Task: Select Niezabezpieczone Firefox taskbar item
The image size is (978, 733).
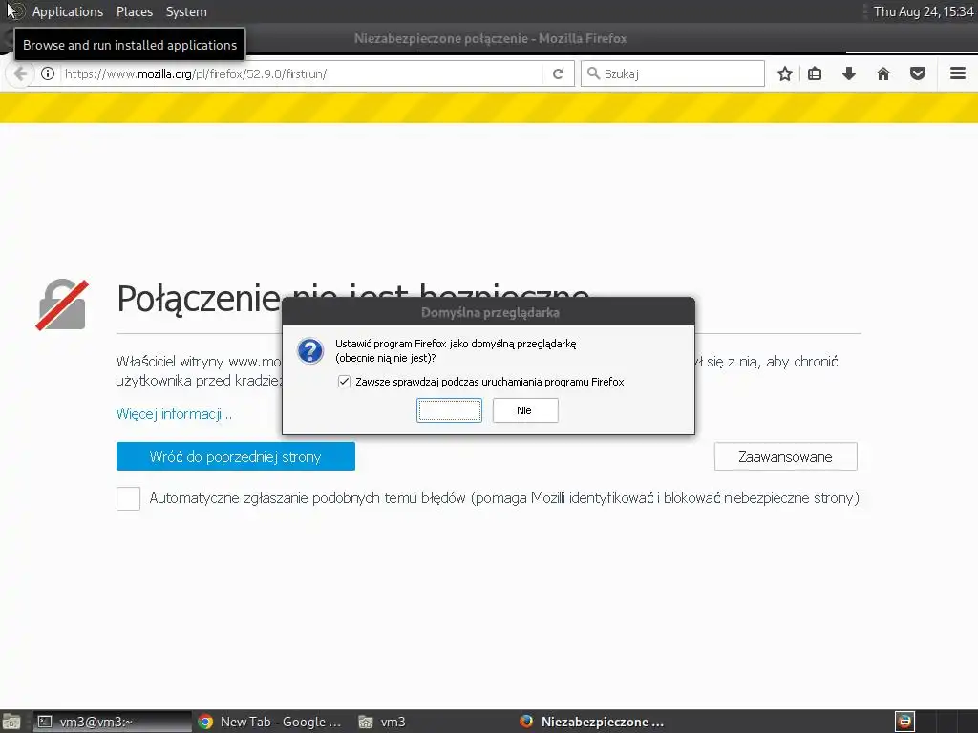Action: [x=592, y=722]
